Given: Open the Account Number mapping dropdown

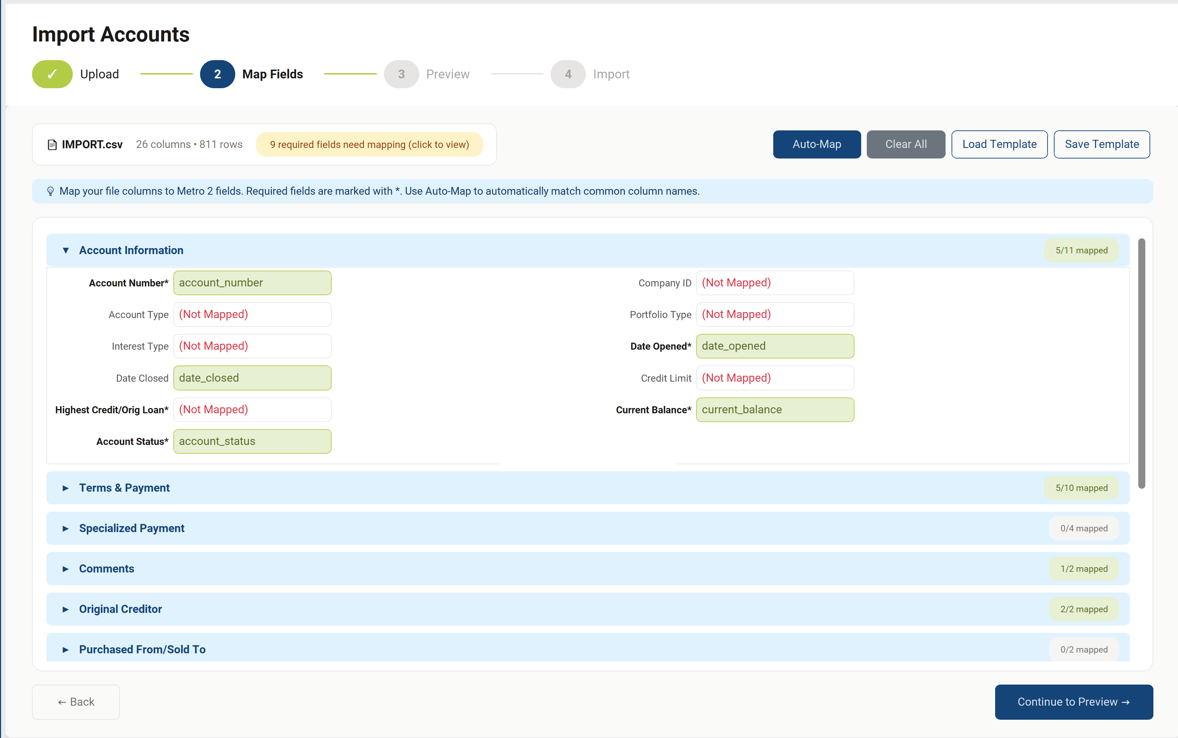Looking at the screenshot, I should coord(252,283).
